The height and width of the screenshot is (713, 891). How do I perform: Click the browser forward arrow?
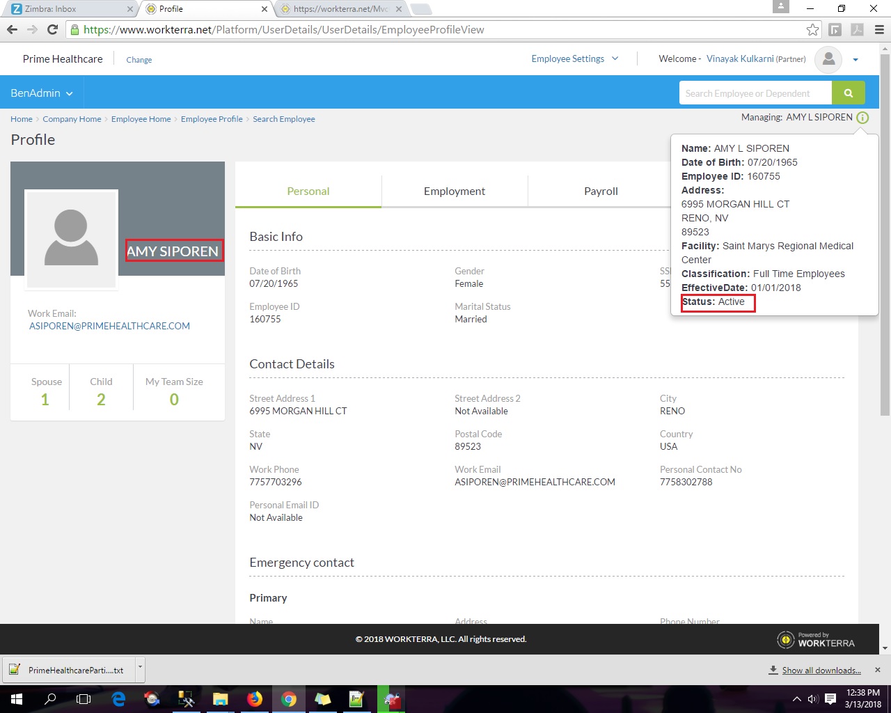tap(32, 29)
